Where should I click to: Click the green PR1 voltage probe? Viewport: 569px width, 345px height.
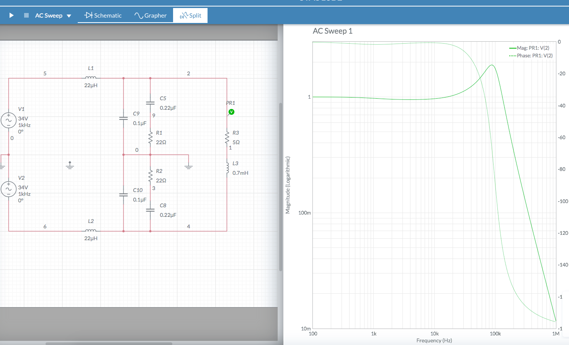coord(231,112)
